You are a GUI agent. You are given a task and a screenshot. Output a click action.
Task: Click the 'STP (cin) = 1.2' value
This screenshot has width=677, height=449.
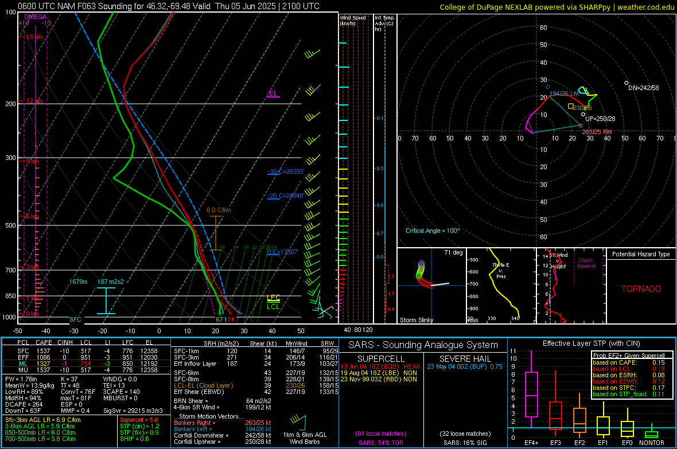click(139, 426)
